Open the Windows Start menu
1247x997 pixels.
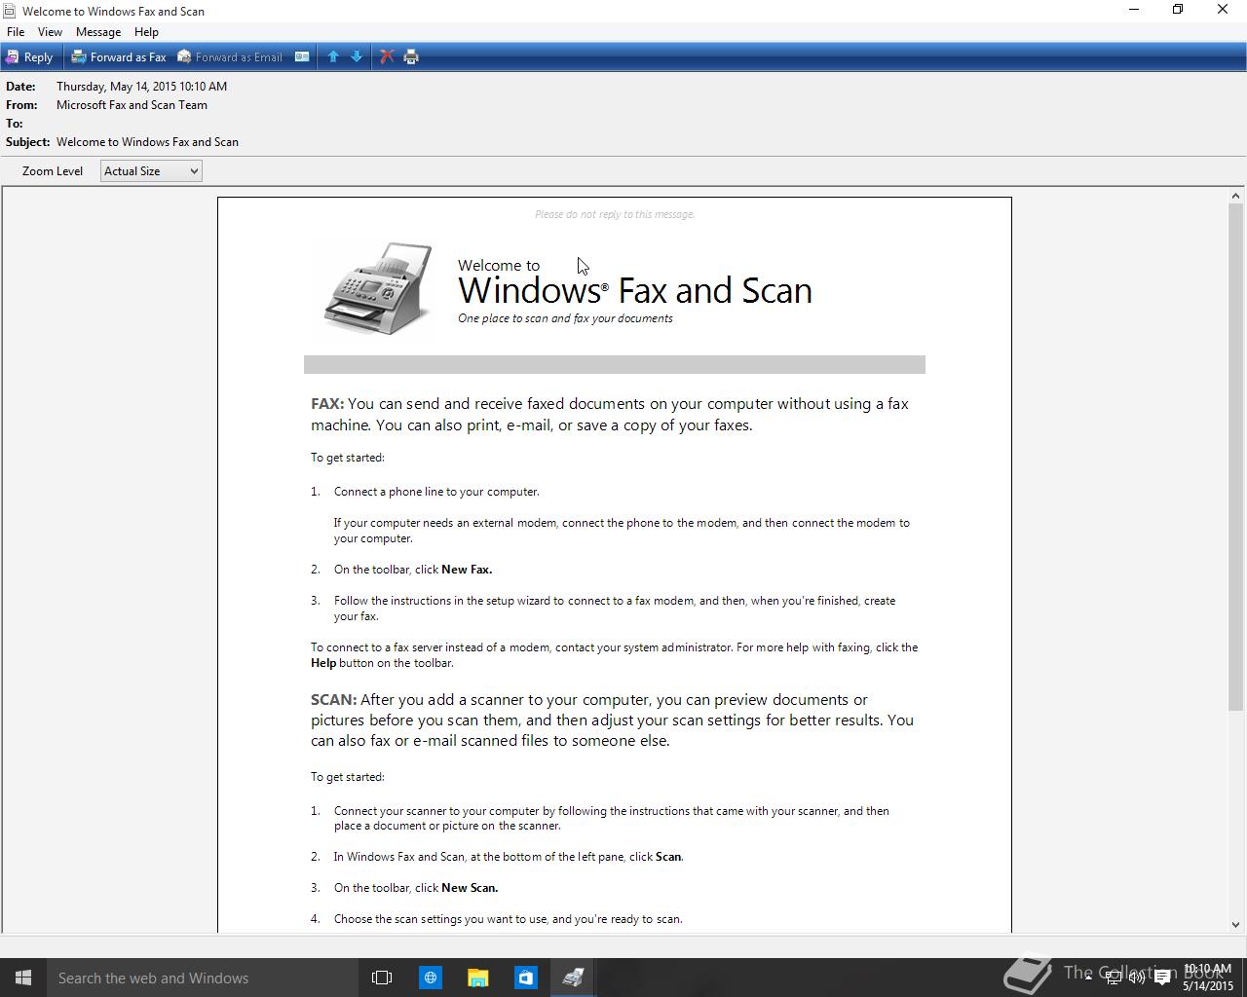[x=23, y=978]
